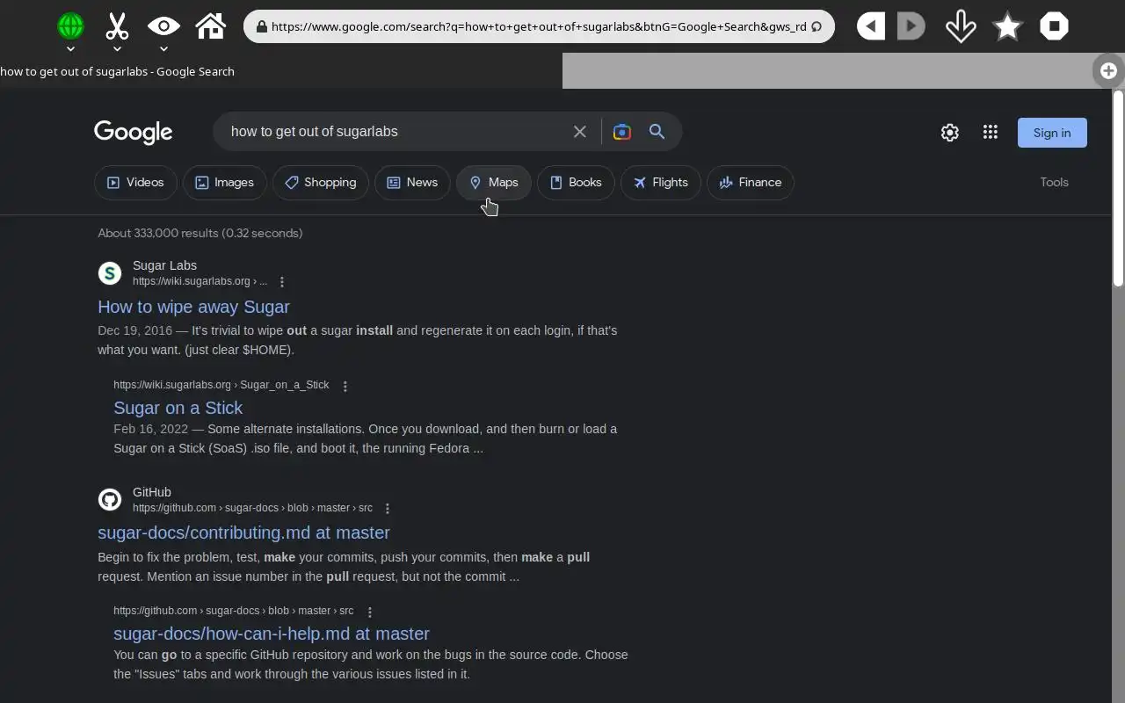Click the Google logo
Image resolution: width=1125 pixels, height=703 pixels.
(134, 133)
